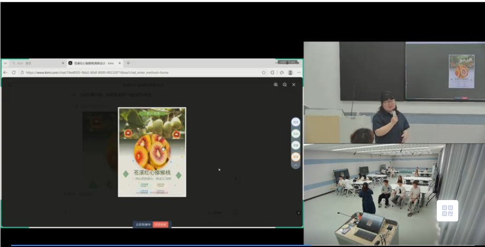Open browser settings and more menu

pyautogui.click(x=299, y=73)
